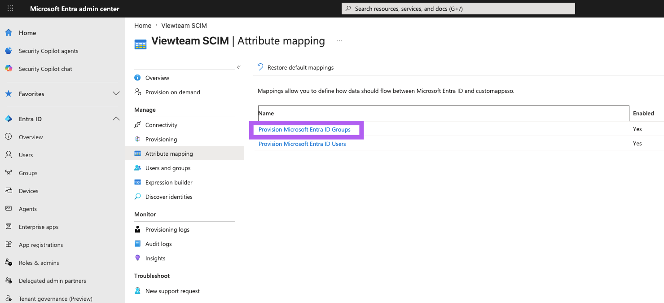Click the Provisioning icon in Manage
This screenshot has height=303, width=664.
(138, 139)
